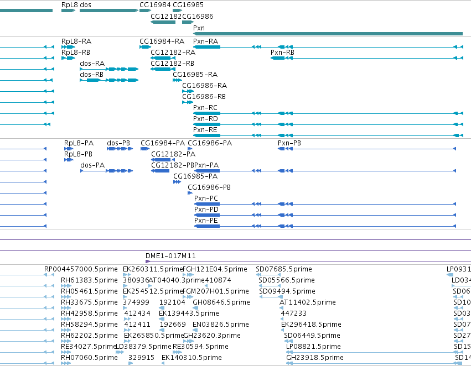Select the CG16986-RA transcript label
Viewport: 471px width, 366px height.
point(205,86)
